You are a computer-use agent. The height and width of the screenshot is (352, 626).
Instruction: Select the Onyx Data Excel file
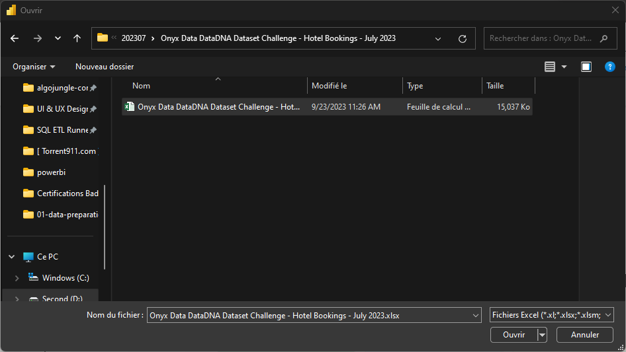327,107
